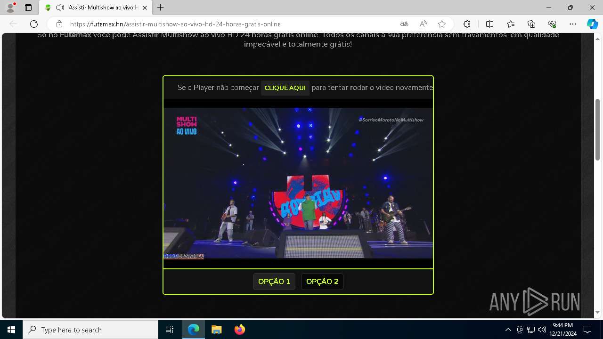The image size is (603, 339).
Task: Click the taskbar search box
Action: coord(90,330)
